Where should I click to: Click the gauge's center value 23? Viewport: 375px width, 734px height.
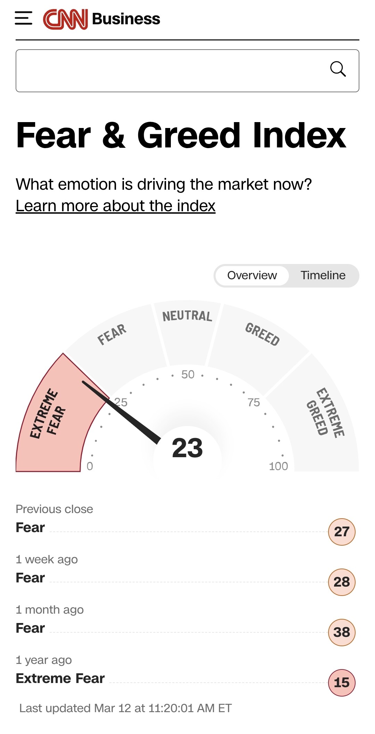point(187,448)
